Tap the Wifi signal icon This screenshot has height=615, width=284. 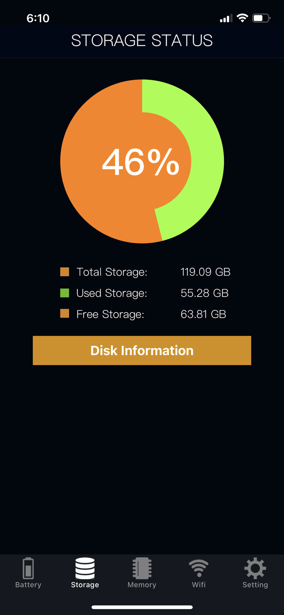coord(198,569)
